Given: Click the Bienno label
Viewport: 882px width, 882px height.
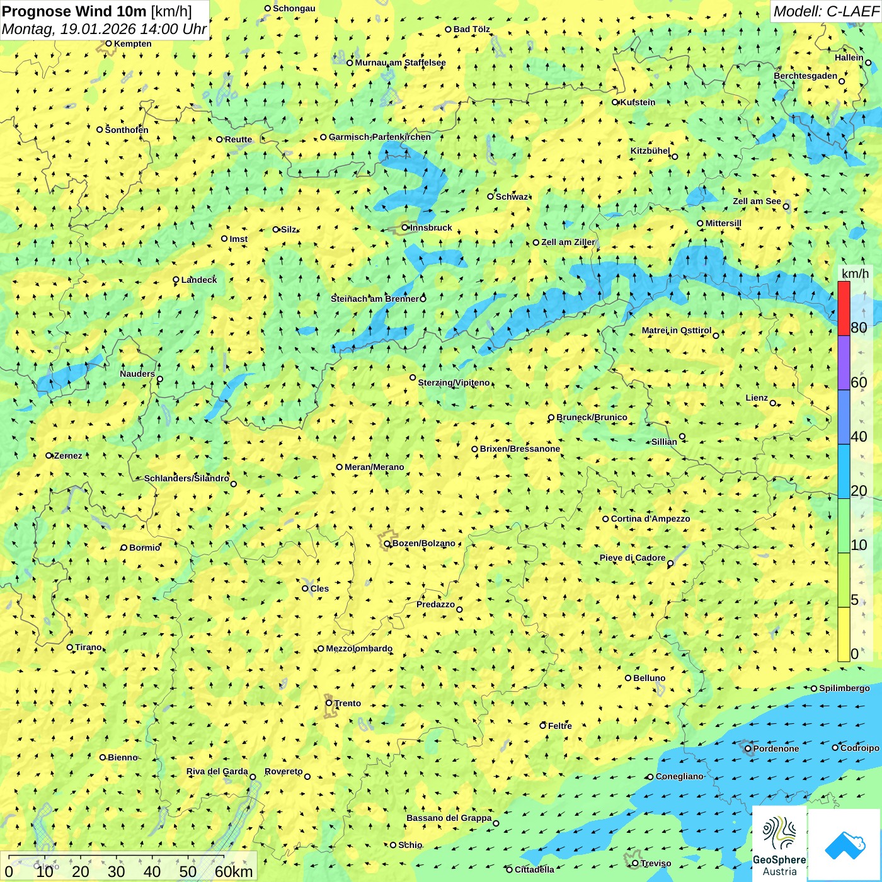Looking at the screenshot, I should pyautogui.click(x=122, y=757).
